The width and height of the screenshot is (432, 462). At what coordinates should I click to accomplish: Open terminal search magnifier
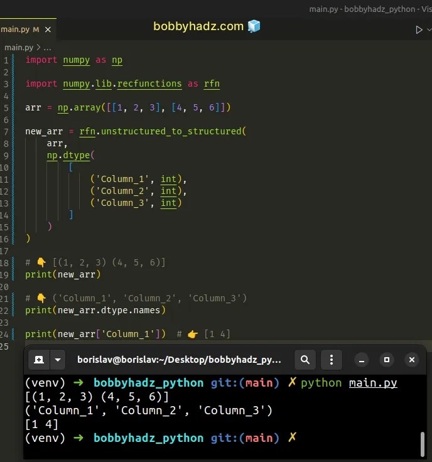point(305,360)
